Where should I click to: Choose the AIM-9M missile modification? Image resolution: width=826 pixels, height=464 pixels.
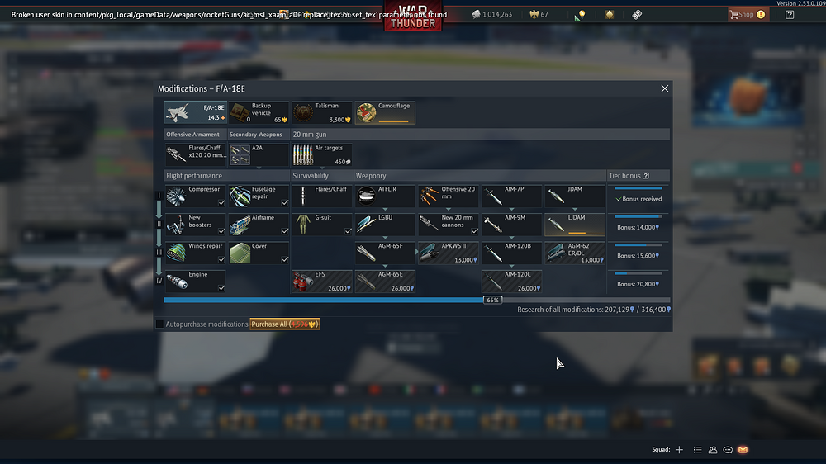click(x=511, y=225)
